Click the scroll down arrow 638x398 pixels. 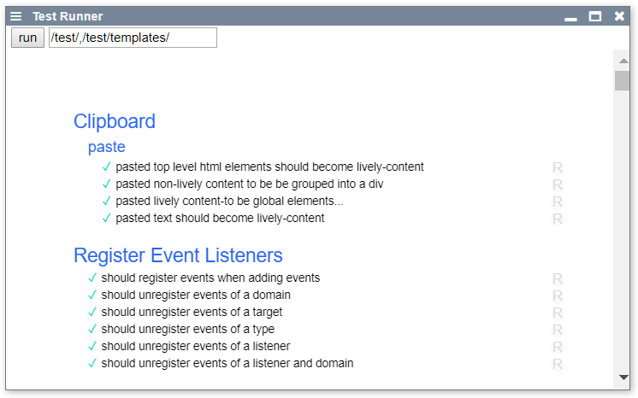pos(623,377)
